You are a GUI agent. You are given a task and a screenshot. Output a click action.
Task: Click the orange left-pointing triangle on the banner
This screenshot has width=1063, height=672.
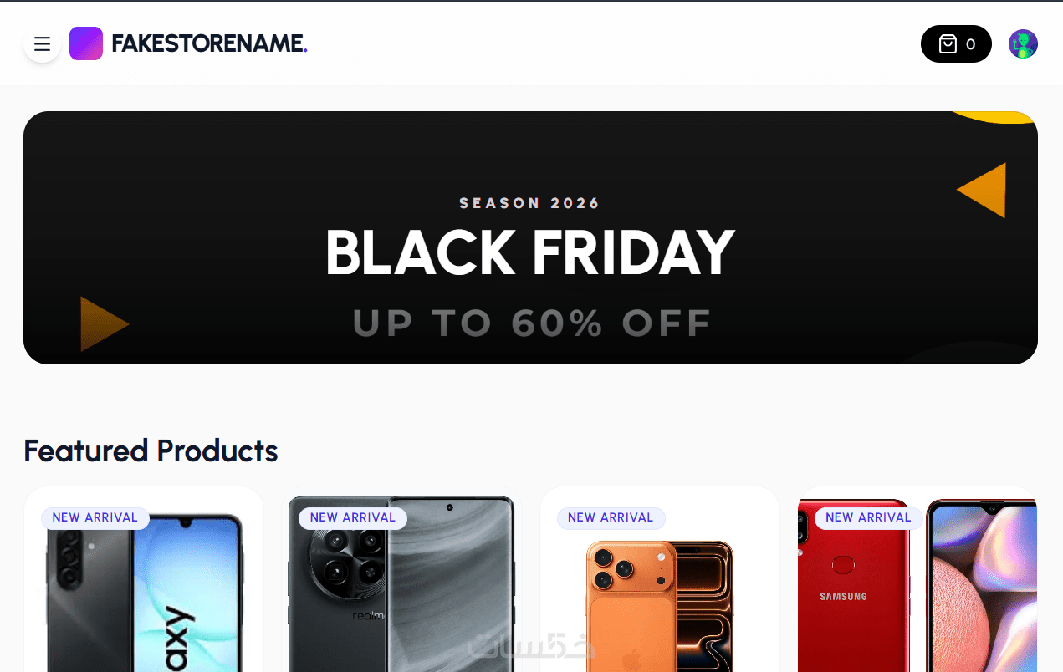pyautogui.click(x=985, y=191)
